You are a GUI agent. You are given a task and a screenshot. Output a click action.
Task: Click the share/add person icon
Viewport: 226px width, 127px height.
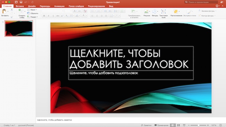coord(222,2)
